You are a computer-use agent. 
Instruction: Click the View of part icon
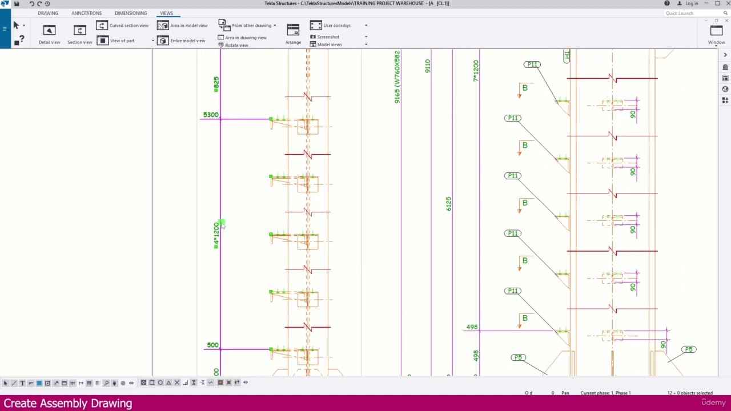point(102,41)
